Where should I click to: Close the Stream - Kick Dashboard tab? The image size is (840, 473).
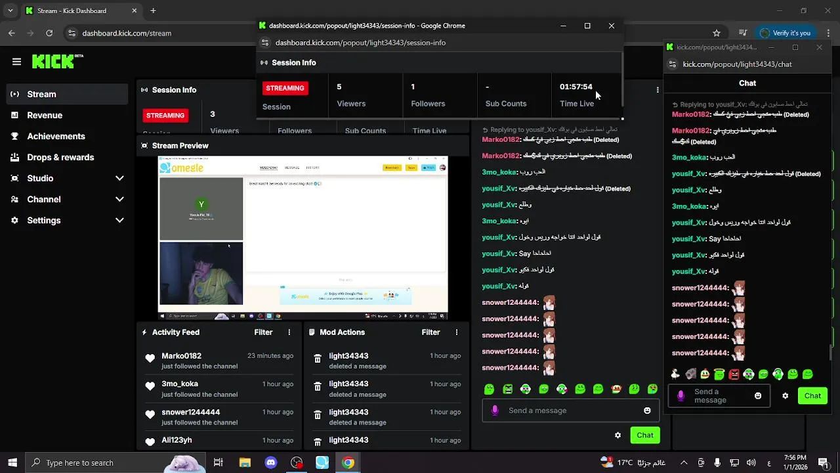coord(135,11)
